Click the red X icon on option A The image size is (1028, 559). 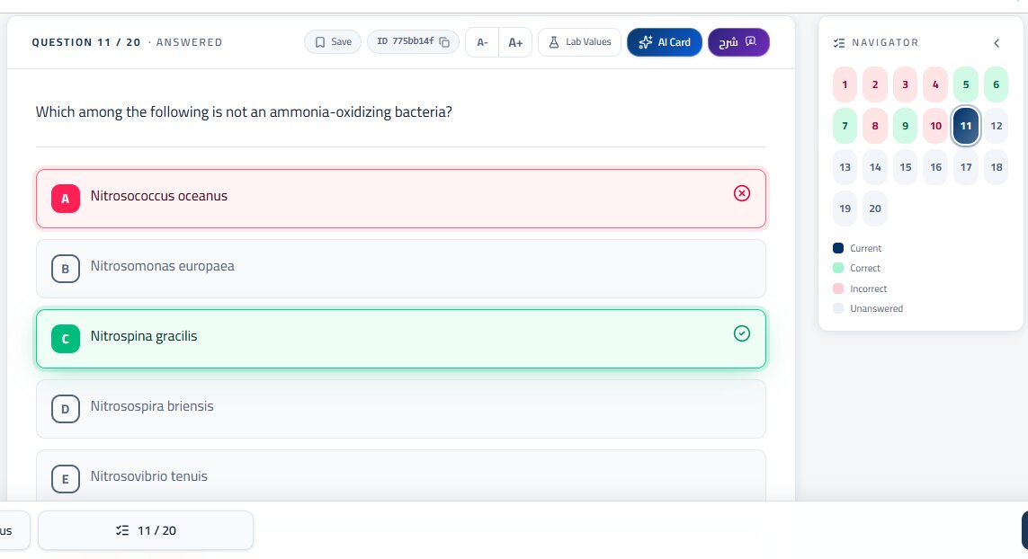click(741, 193)
